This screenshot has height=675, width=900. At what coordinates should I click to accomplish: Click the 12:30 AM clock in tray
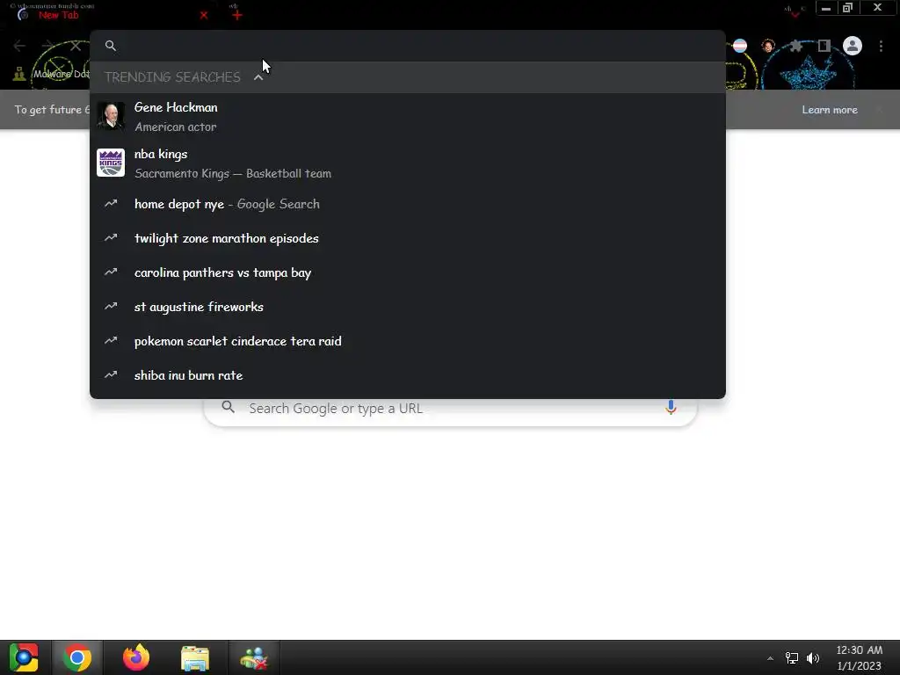coord(860,650)
